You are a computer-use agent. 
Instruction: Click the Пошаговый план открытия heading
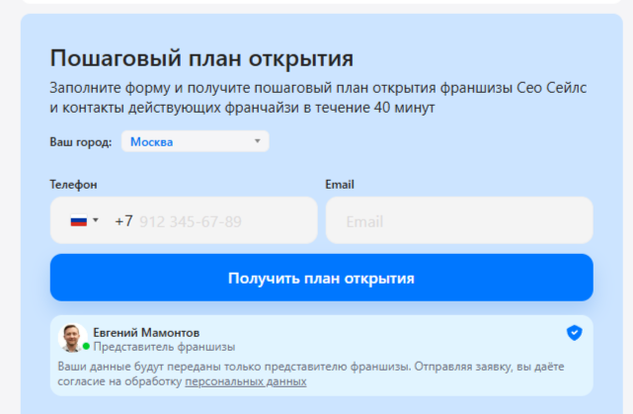coord(201,58)
